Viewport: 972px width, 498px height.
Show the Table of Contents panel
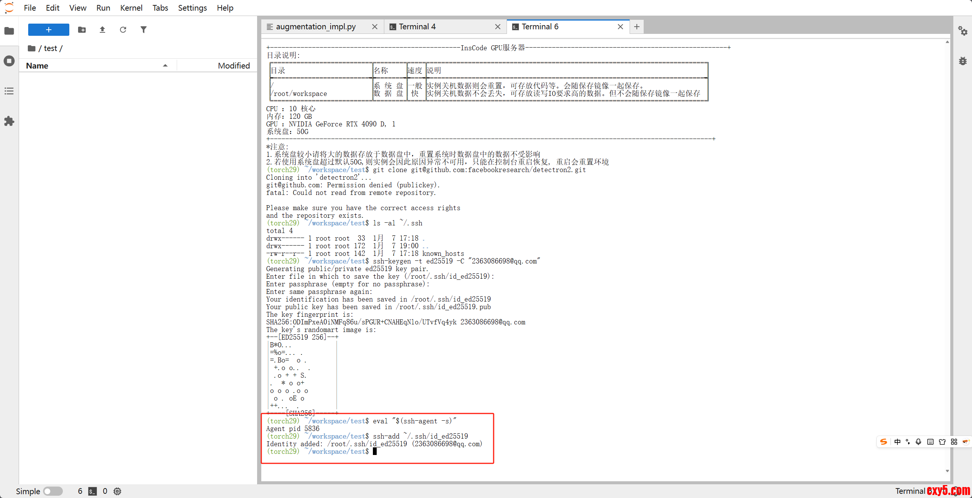click(x=9, y=91)
